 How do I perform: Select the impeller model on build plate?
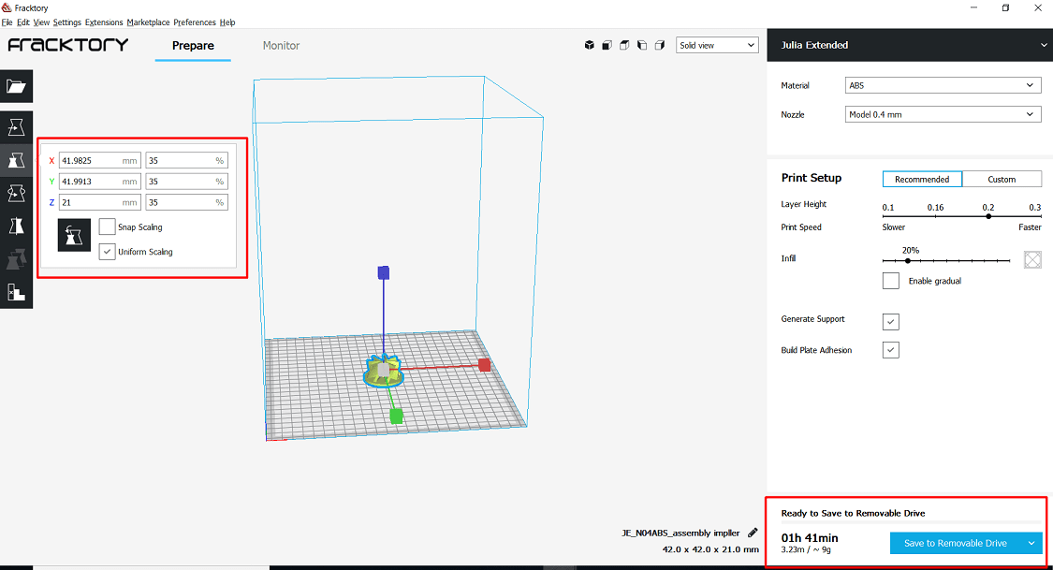[384, 372]
